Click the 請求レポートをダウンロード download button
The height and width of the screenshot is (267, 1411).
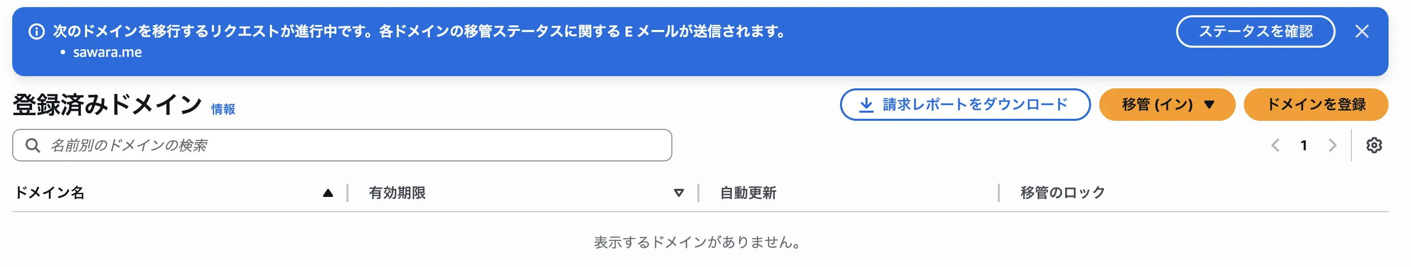point(965,104)
